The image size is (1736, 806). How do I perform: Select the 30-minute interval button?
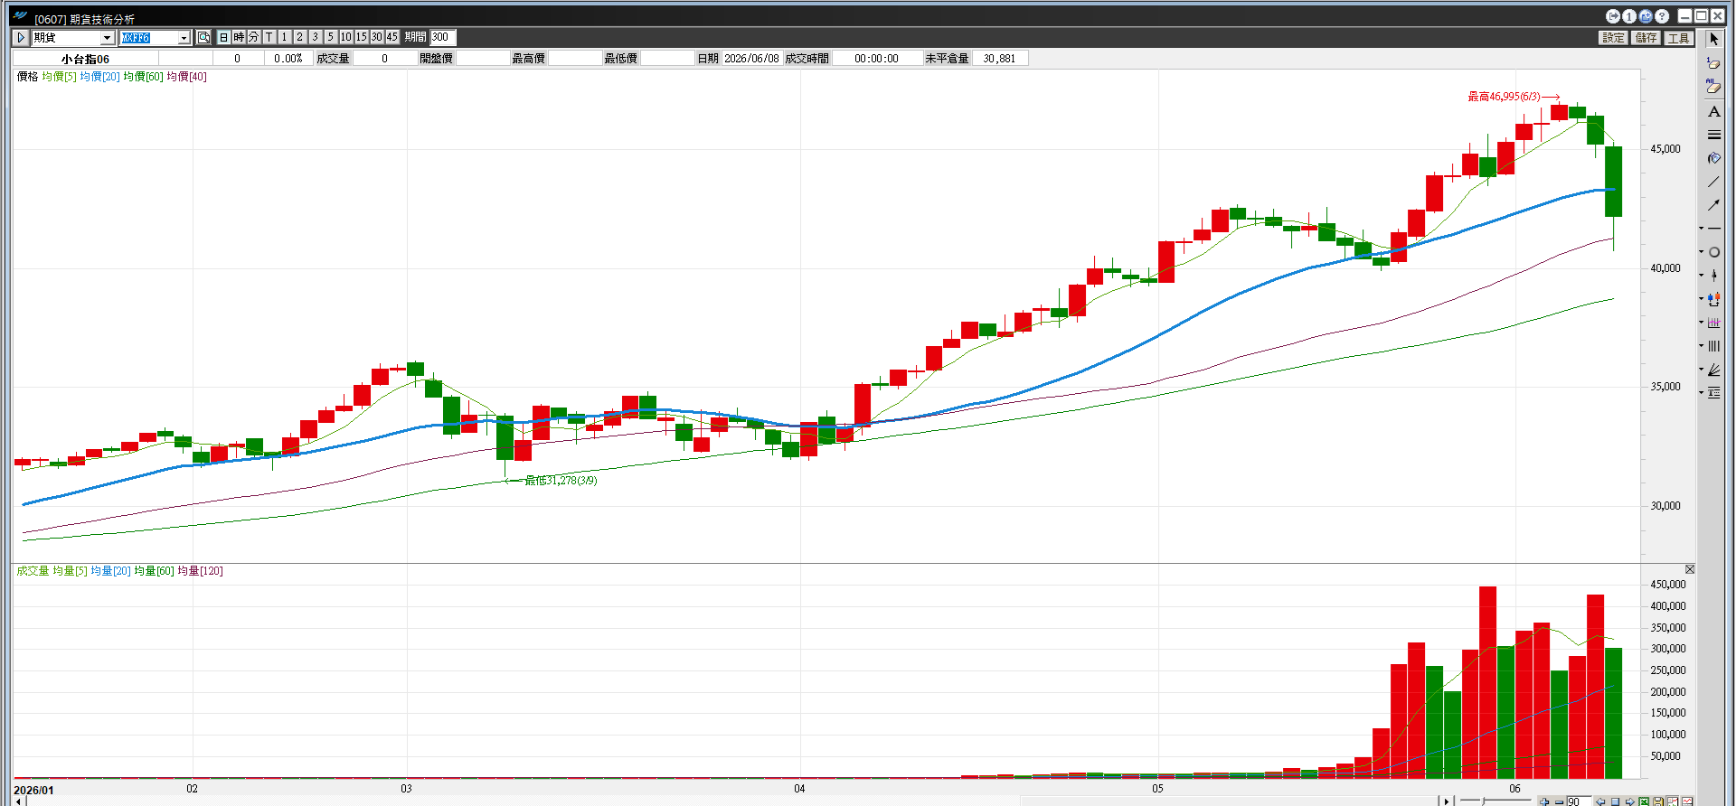(x=377, y=37)
